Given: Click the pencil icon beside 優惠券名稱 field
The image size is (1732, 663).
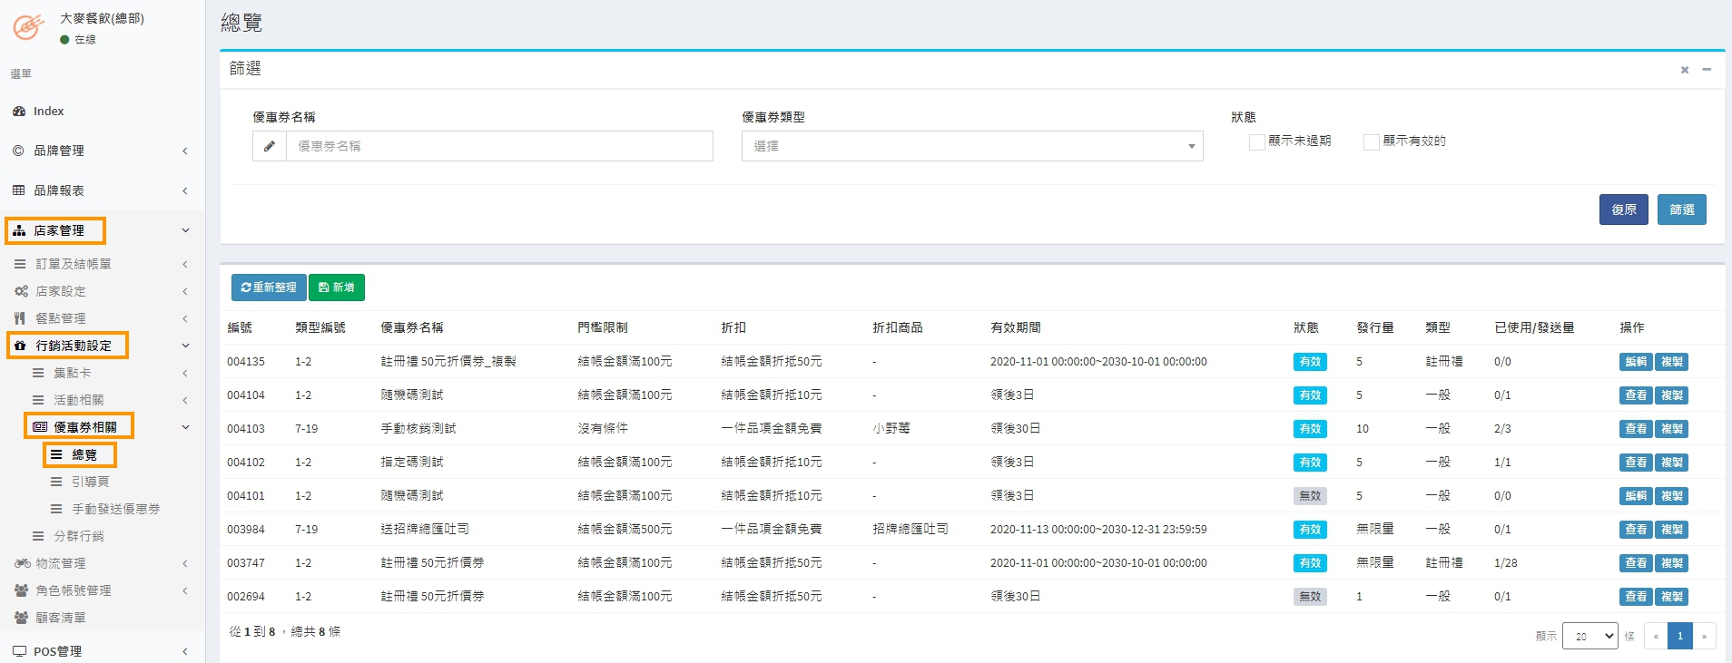Looking at the screenshot, I should point(270,146).
